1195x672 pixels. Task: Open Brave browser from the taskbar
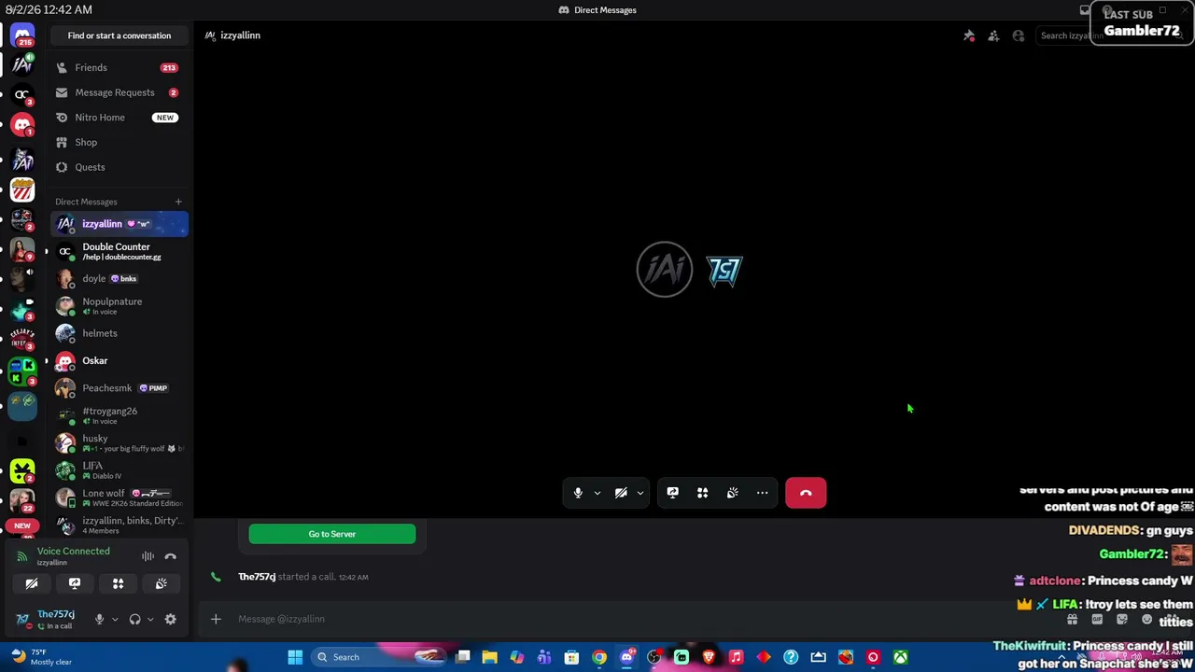click(709, 657)
